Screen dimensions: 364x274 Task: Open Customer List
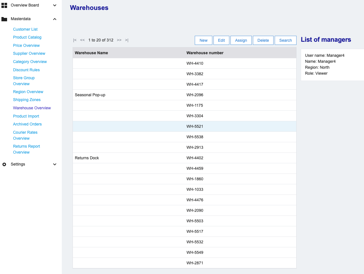click(x=25, y=29)
